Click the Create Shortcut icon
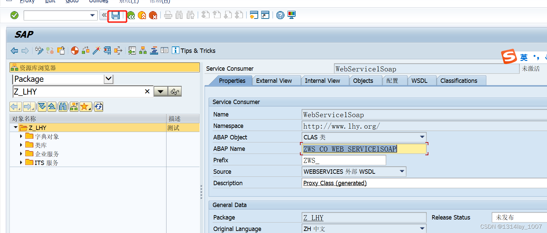The image size is (547, 233). [265, 15]
